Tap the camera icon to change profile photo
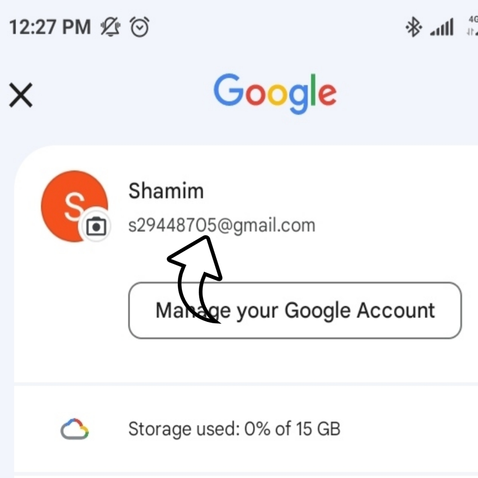The width and height of the screenshot is (478, 478). click(96, 226)
